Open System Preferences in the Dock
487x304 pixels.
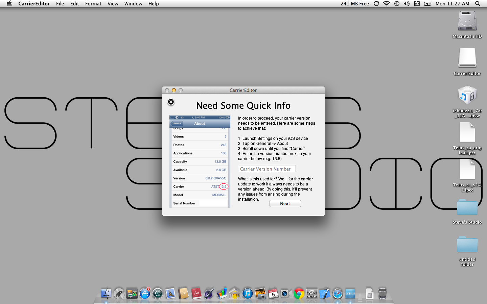click(x=312, y=294)
